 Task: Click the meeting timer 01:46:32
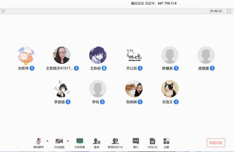coord(216,11)
